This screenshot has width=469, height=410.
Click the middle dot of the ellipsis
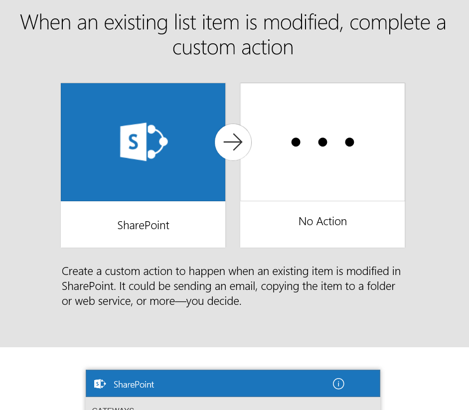(x=322, y=142)
